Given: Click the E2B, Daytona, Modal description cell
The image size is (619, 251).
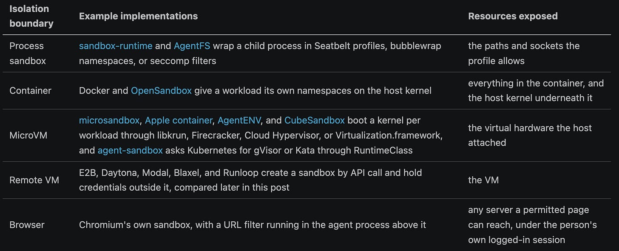Looking at the screenshot, I should click(x=250, y=180).
